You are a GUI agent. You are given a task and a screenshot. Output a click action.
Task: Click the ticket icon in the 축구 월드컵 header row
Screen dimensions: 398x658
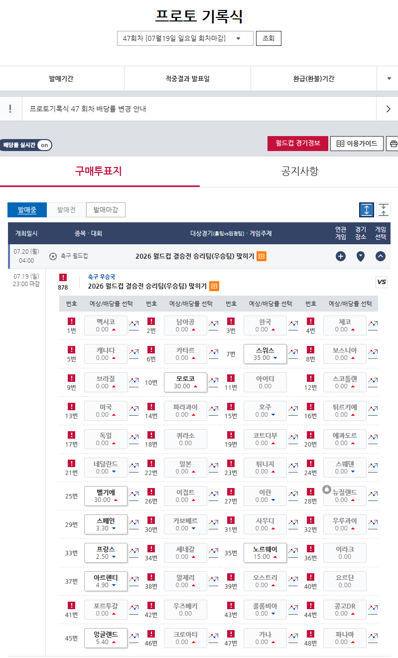pyautogui.click(x=262, y=256)
